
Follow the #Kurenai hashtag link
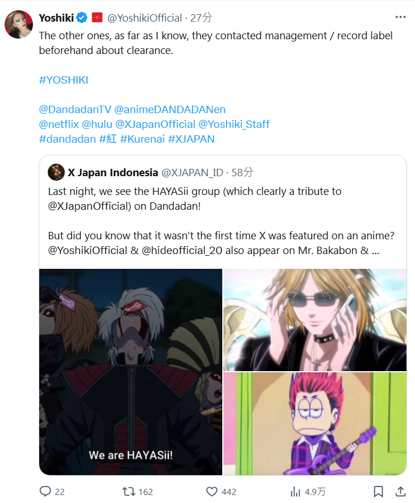142,139
